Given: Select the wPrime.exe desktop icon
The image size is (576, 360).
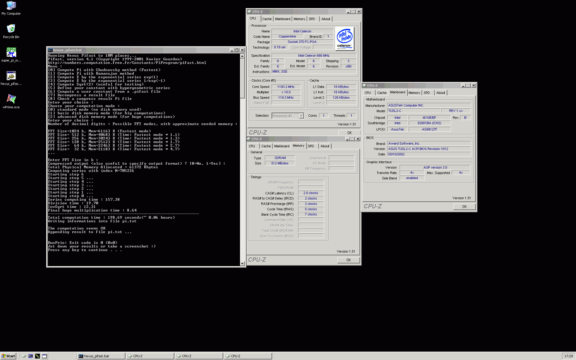Looking at the screenshot, I should click(11, 101).
